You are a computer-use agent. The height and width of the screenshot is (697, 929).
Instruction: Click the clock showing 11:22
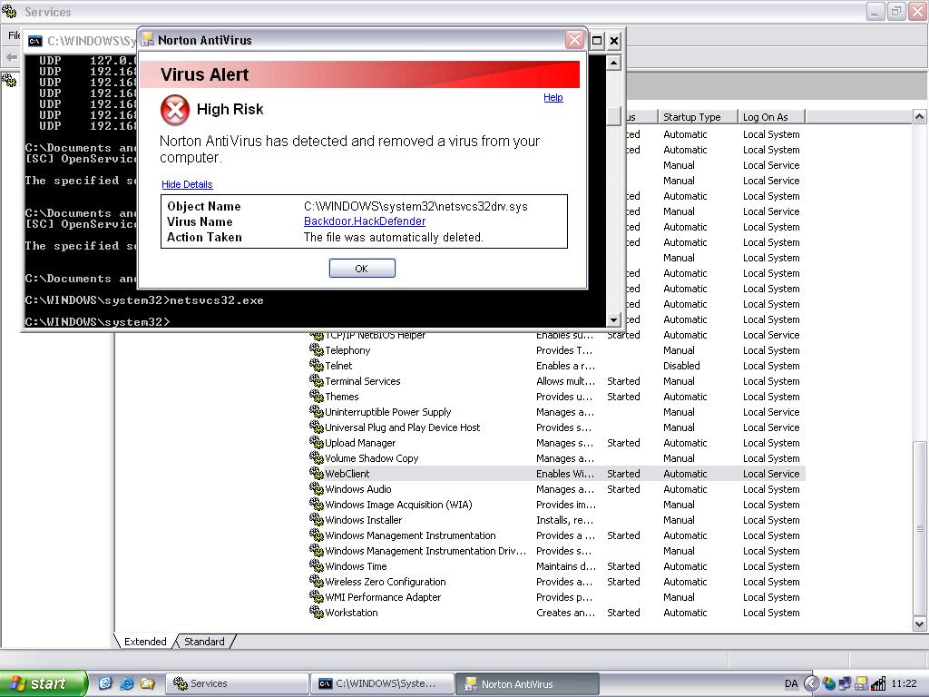click(x=905, y=683)
